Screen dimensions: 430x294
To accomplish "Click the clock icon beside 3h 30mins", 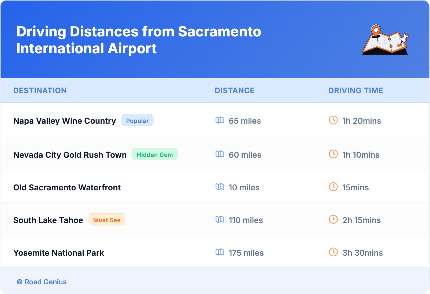I will (333, 252).
